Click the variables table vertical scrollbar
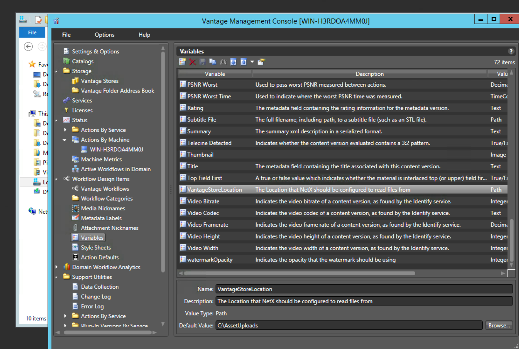This screenshot has height=349, width=519. (x=512, y=241)
